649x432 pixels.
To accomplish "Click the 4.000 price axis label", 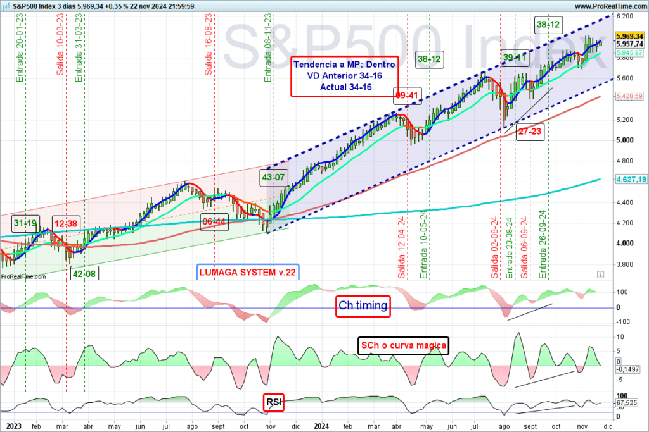I will coord(624,244).
